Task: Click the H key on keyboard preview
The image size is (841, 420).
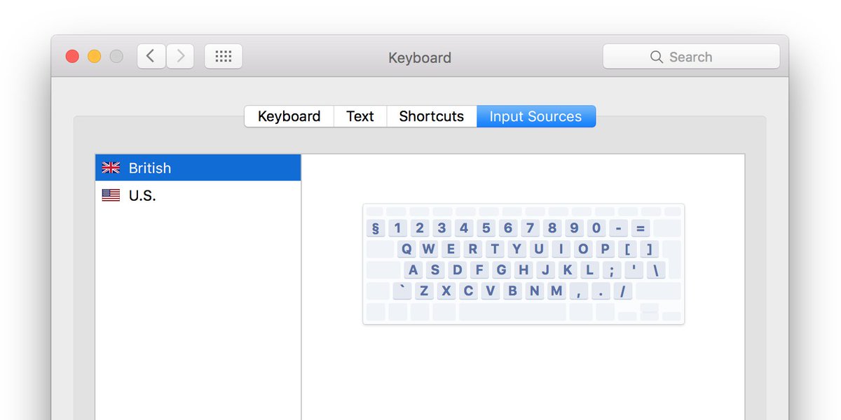Action: pos(524,270)
